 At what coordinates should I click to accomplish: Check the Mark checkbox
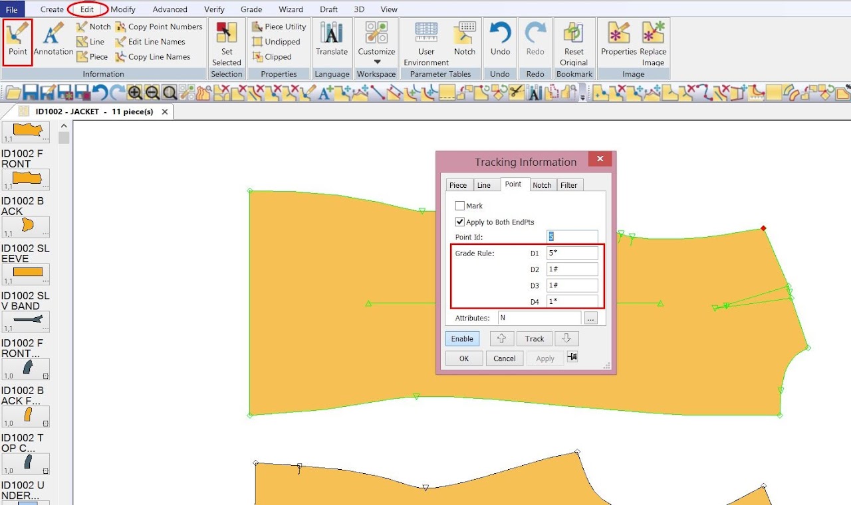pos(460,206)
